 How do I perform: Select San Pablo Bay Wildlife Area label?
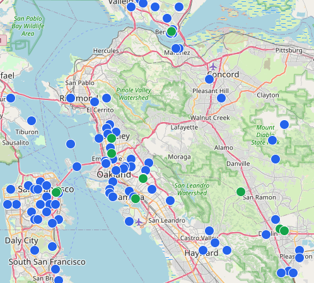[28, 26]
